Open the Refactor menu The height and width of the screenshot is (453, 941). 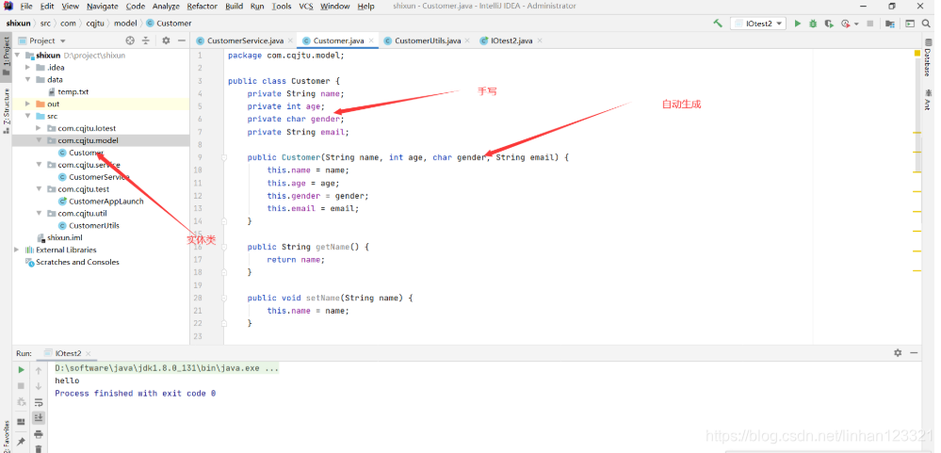pos(203,6)
